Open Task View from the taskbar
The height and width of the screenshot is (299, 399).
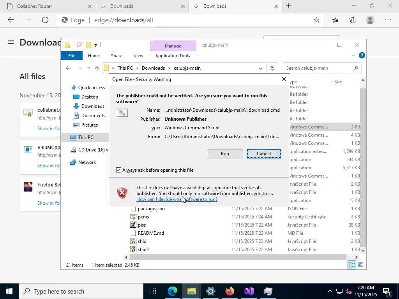153,291
